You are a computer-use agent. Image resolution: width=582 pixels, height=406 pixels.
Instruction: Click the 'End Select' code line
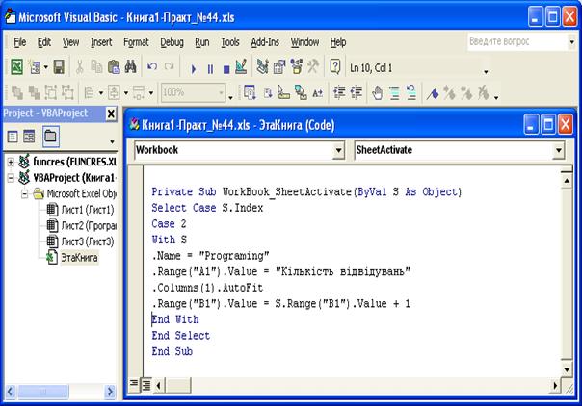click(x=181, y=336)
